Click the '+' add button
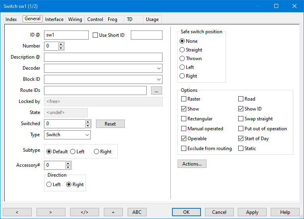The image size is (304, 219). [113, 212]
